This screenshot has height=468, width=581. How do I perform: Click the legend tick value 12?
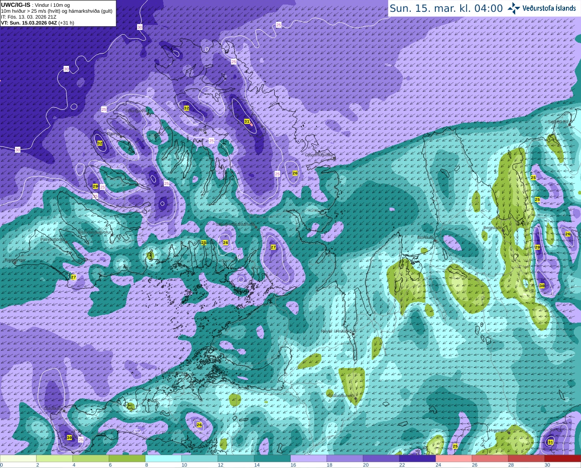pyautogui.click(x=220, y=465)
